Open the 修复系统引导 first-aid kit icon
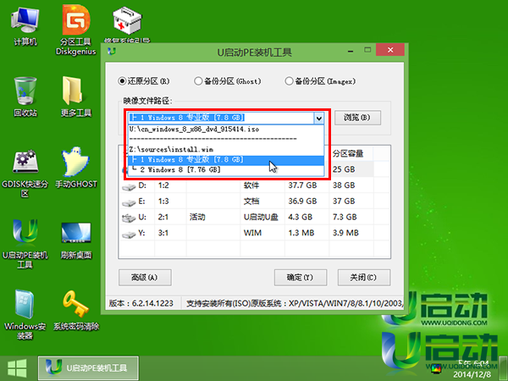This screenshot has height=381, width=508. 127,25
